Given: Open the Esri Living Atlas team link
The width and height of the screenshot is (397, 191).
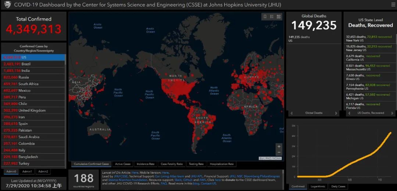Looking at the screenshot, I should (169, 176).
